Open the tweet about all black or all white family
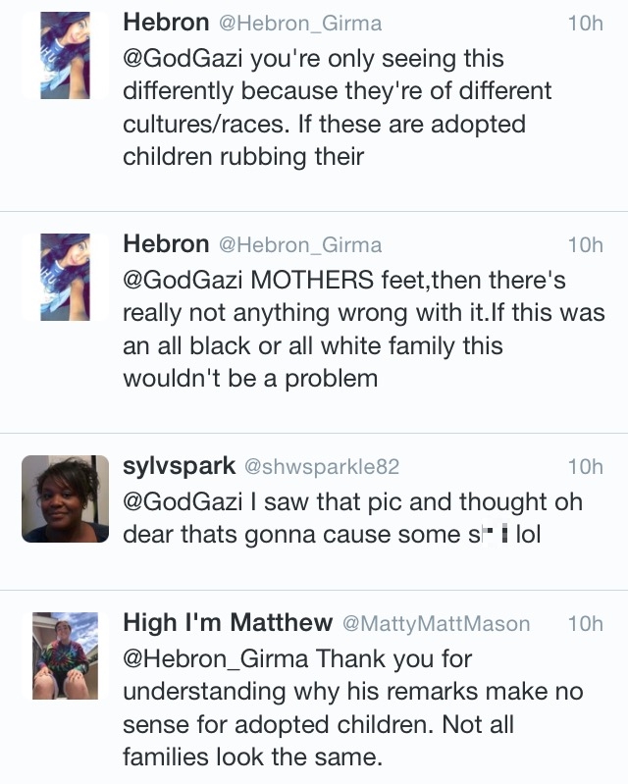This screenshot has height=784, width=628. coord(314,323)
